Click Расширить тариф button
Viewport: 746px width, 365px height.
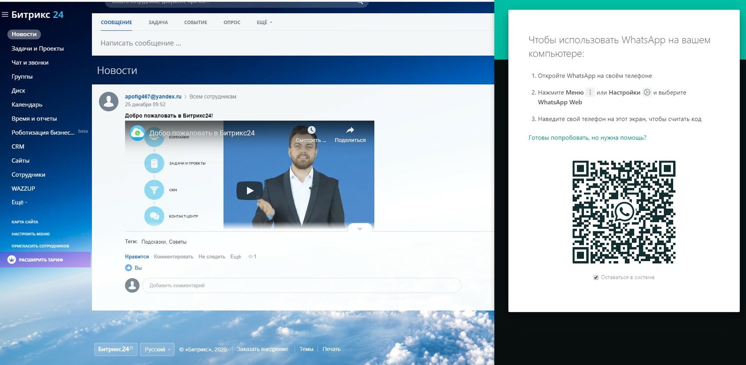[x=45, y=260]
